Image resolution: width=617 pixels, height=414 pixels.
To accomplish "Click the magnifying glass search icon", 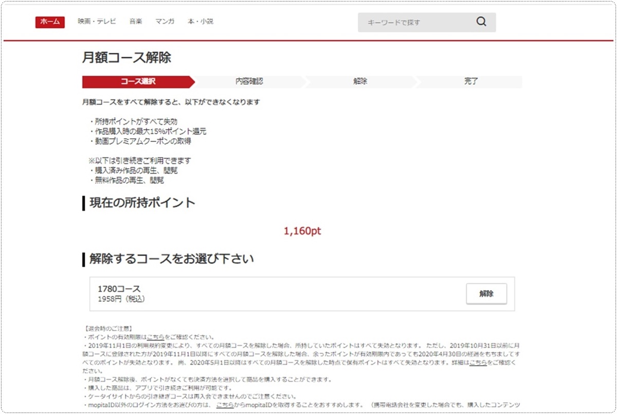I will [x=481, y=22].
